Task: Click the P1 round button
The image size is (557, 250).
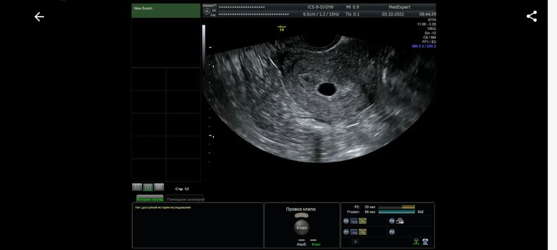Action: pyautogui.click(x=346, y=232)
